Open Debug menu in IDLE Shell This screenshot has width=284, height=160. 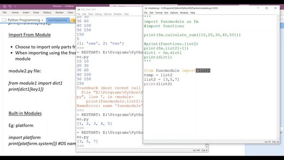click(x=99, y=14)
